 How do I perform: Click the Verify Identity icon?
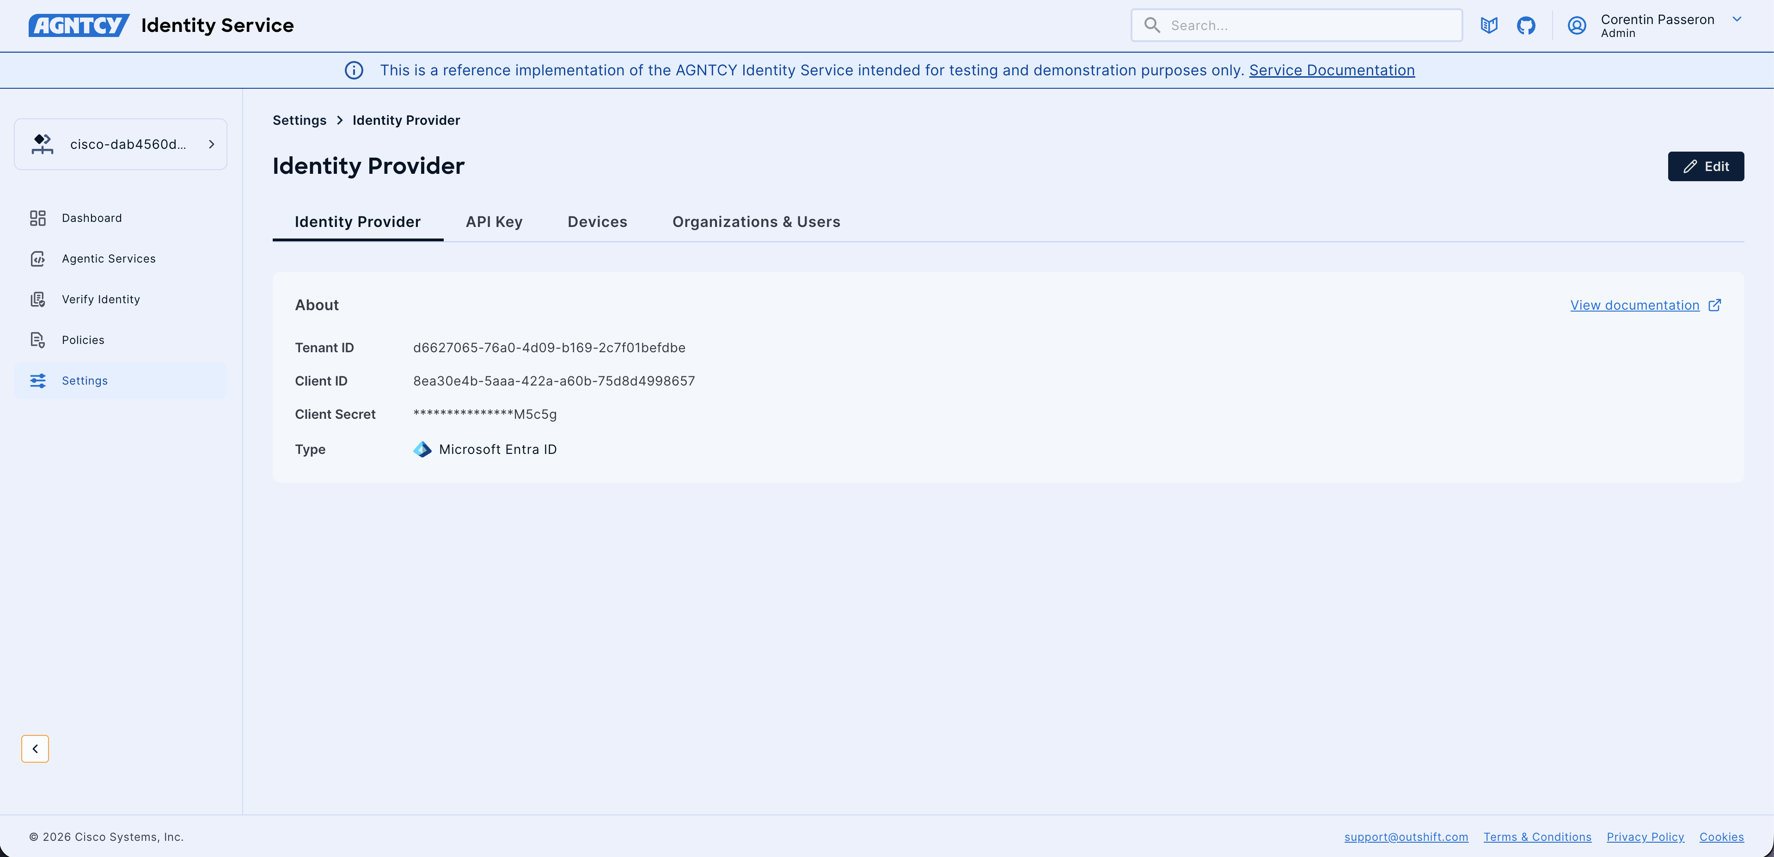click(x=38, y=300)
